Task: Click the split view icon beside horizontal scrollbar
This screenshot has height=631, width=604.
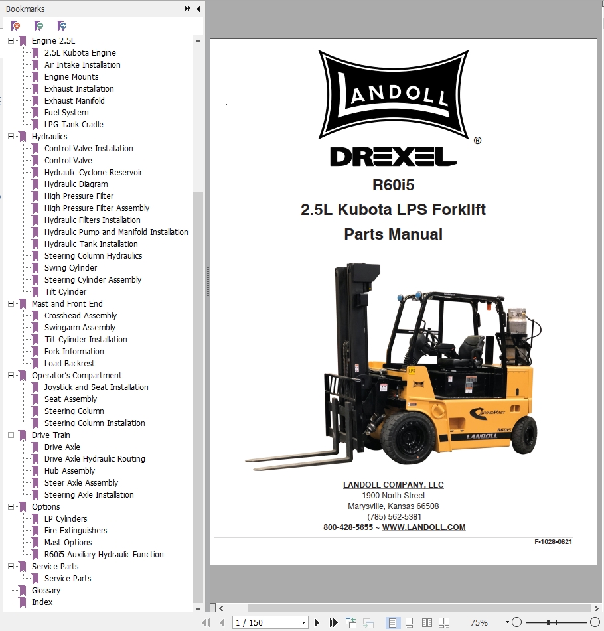Action: (x=212, y=608)
